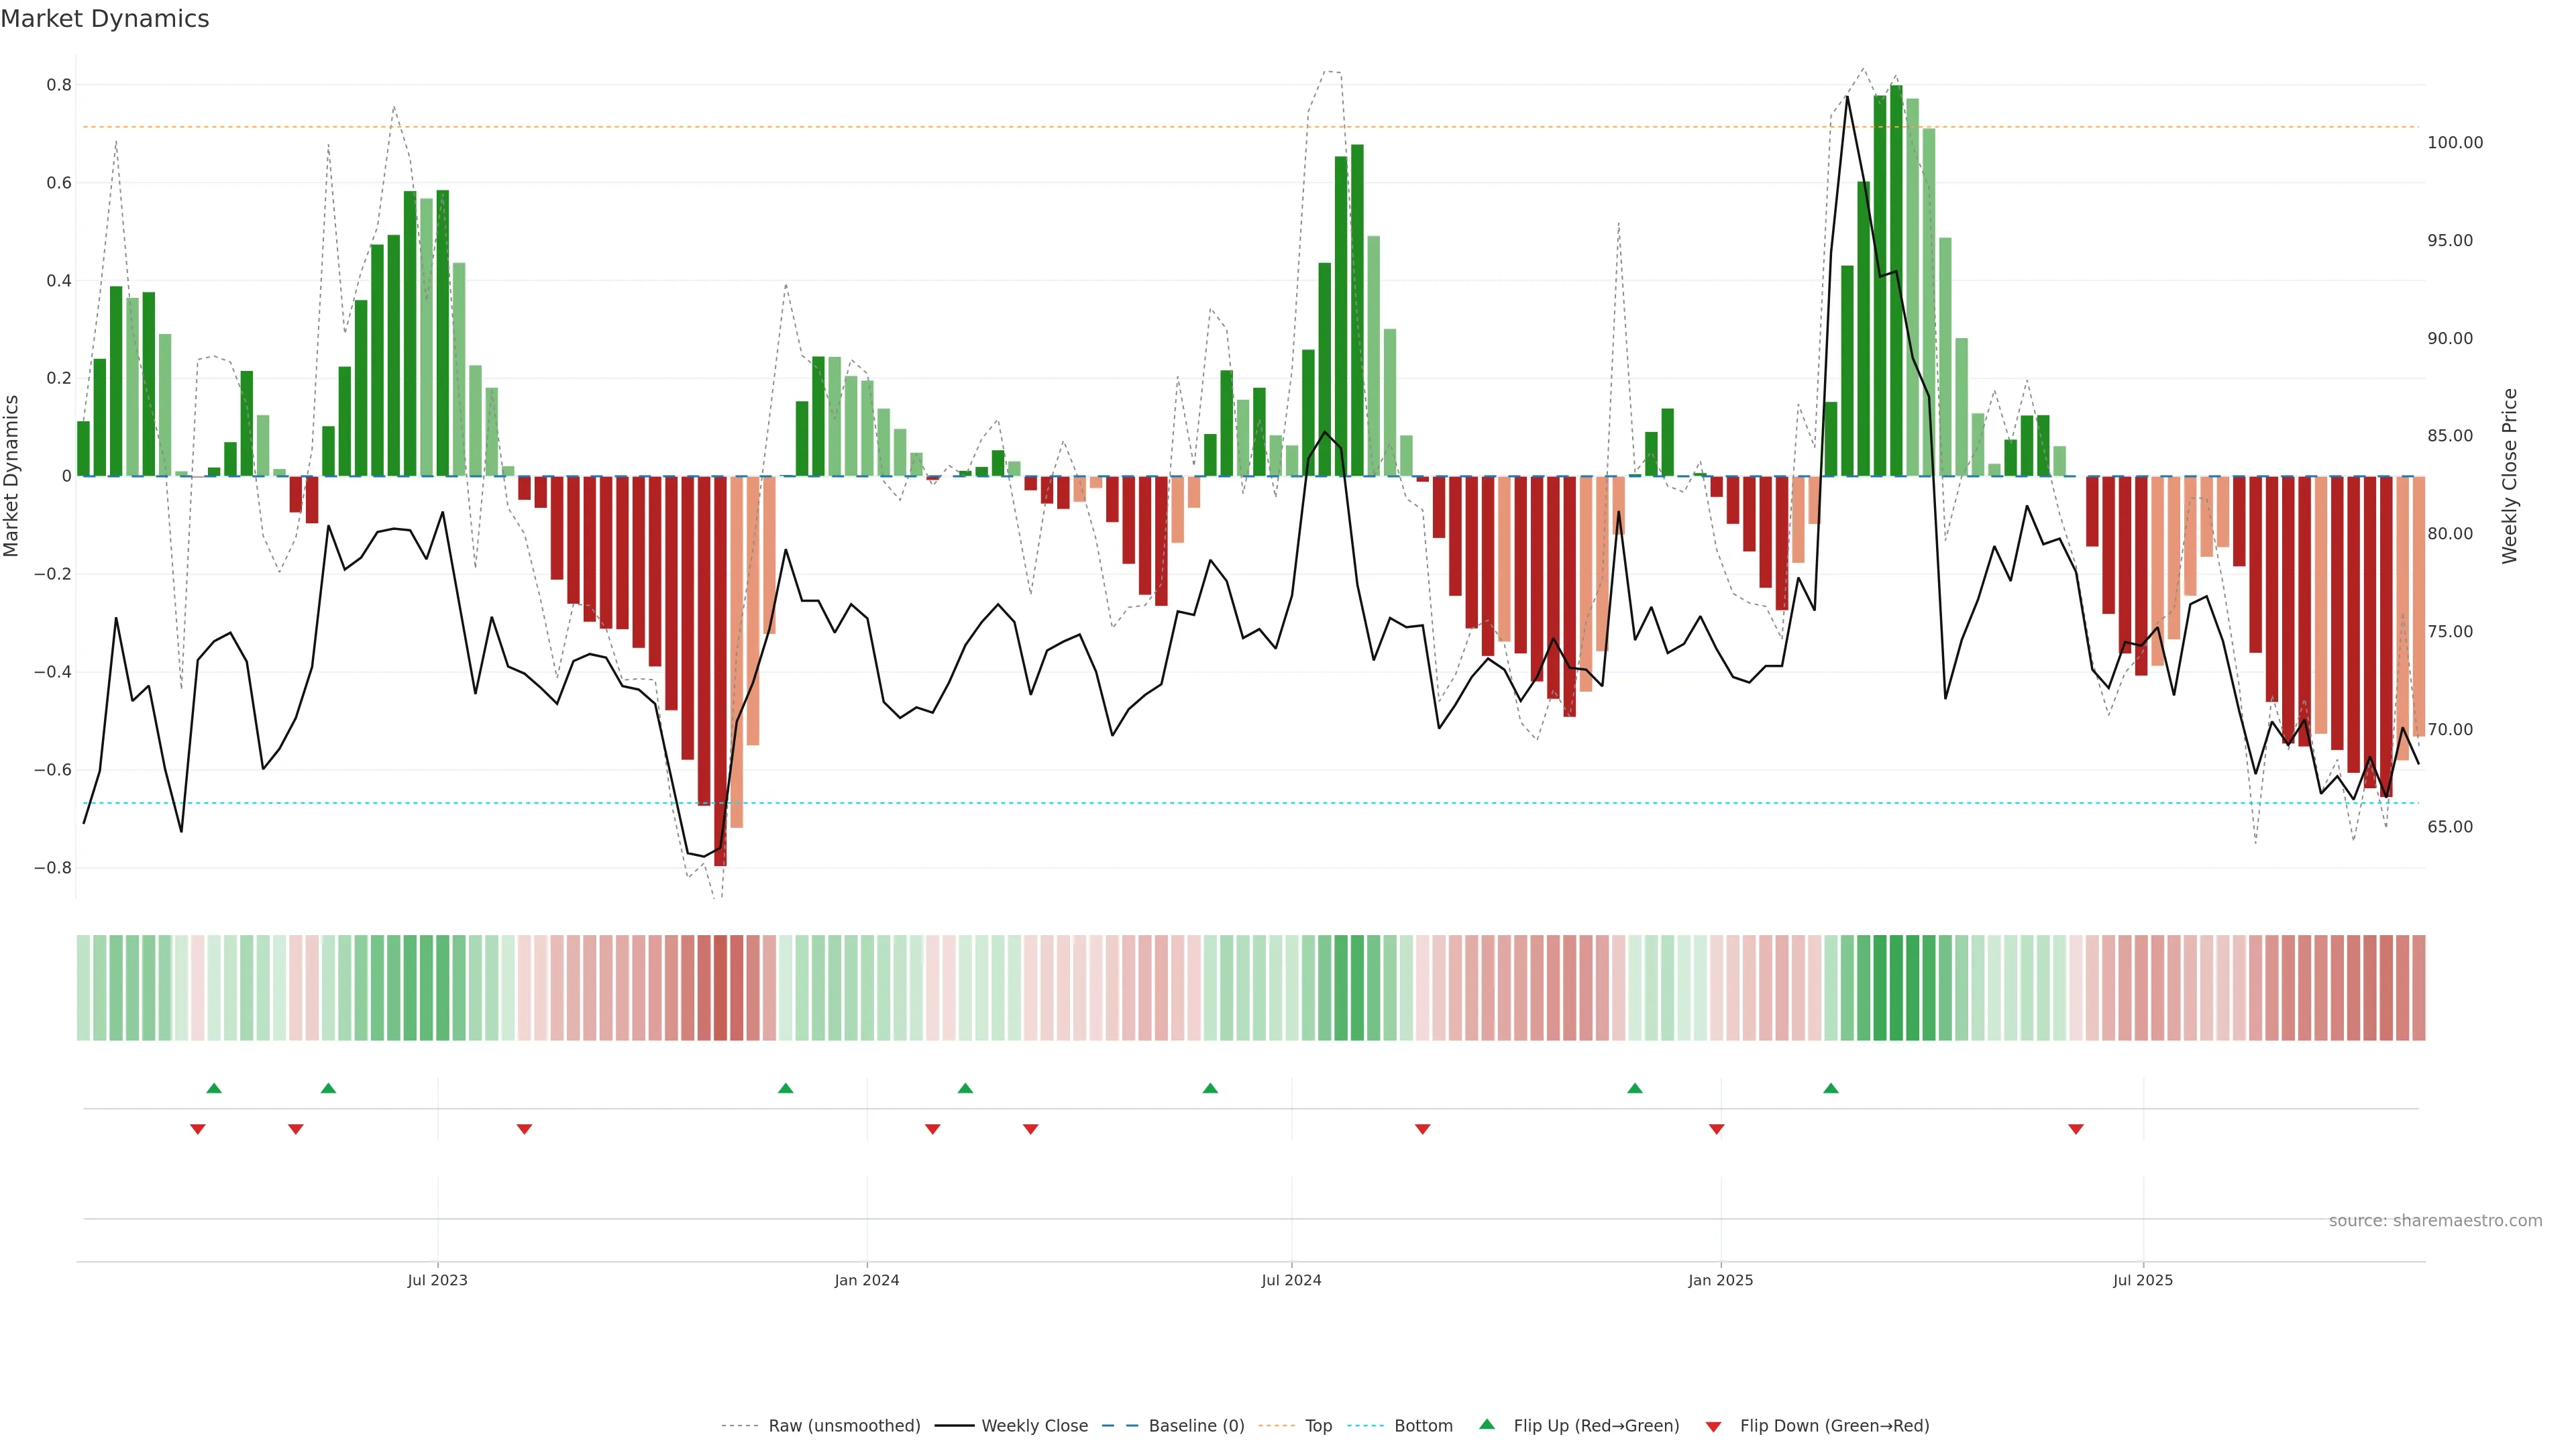Click the Jan 2024 x-axis label
The height and width of the screenshot is (1449, 2576).
click(867, 1280)
